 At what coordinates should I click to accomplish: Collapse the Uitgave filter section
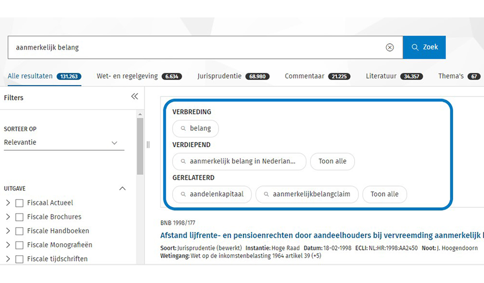(x=122, y=189)
